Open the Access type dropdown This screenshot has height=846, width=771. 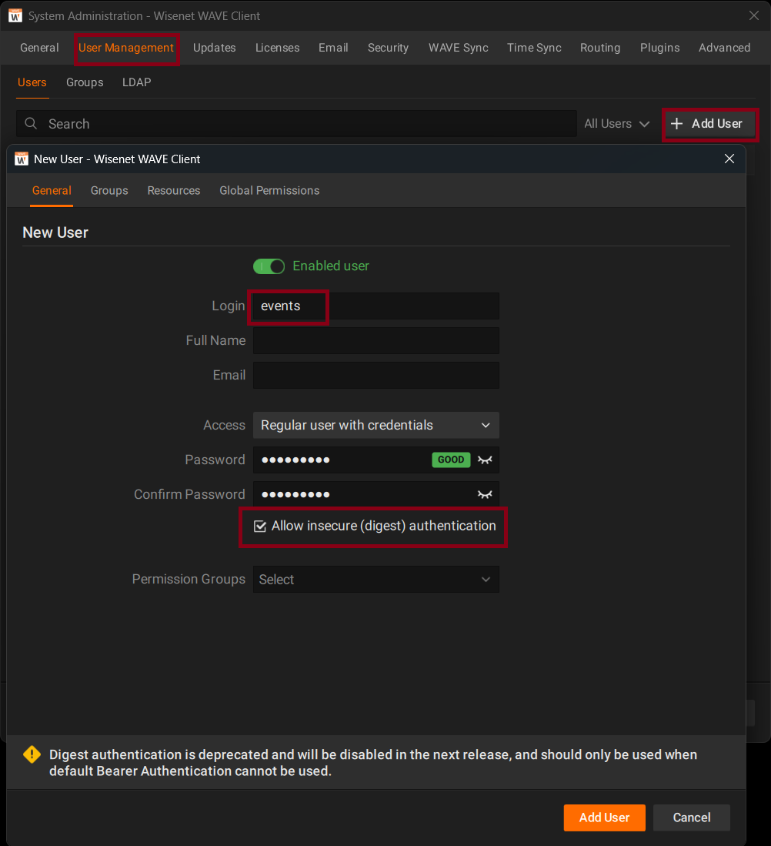click(x=375, y=425)
